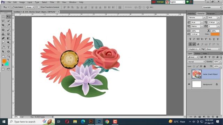
Task: Toggle Faux Bold in Character panel
Action: pyautogui.click(x=190, y=39)
